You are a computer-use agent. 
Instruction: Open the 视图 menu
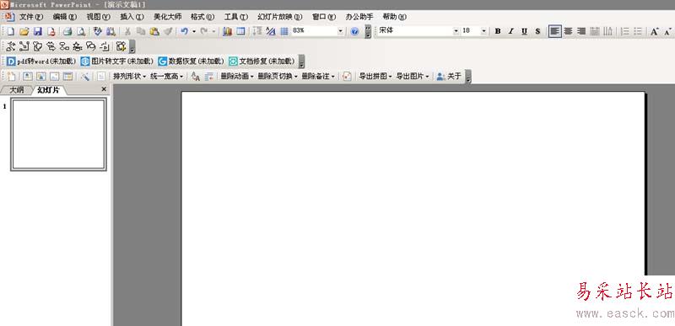(98, 17)
